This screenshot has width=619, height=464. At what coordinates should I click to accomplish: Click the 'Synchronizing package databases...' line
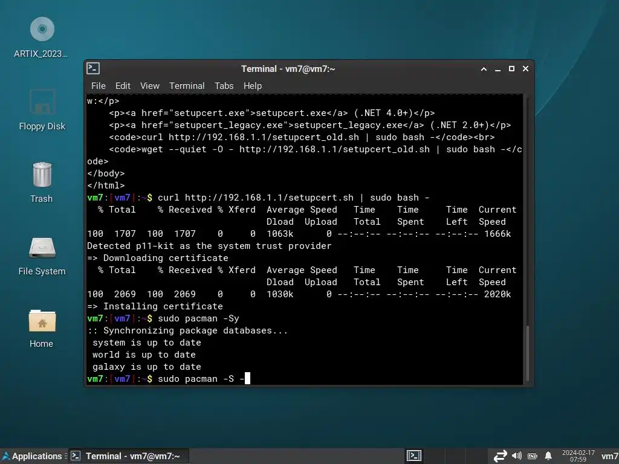point(188,330)
